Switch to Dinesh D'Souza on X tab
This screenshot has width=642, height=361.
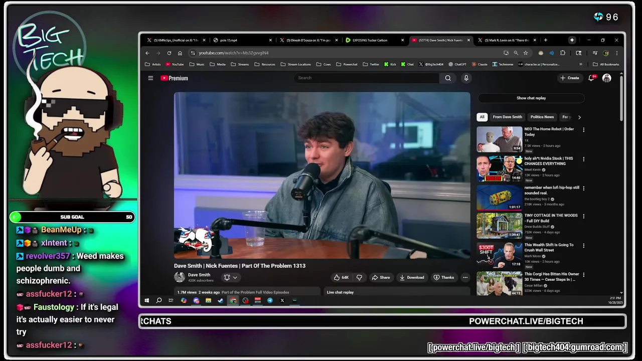[x=308, y=40]
